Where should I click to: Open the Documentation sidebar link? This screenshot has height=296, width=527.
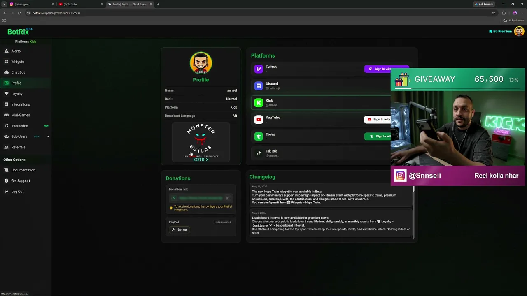pyautogui.click(x=23, y=170)
